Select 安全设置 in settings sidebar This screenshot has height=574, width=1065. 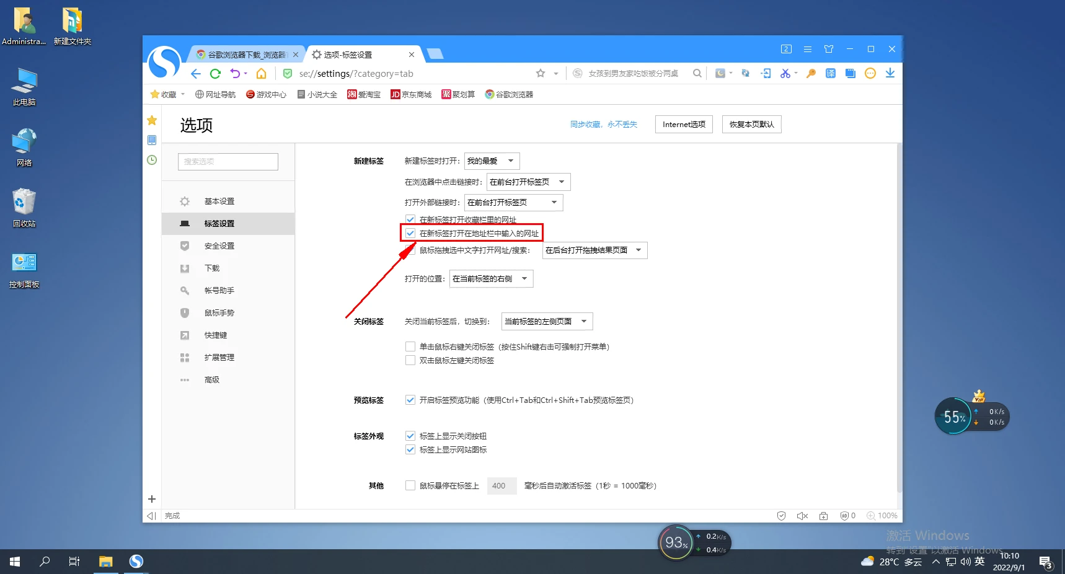pos(228,246)
